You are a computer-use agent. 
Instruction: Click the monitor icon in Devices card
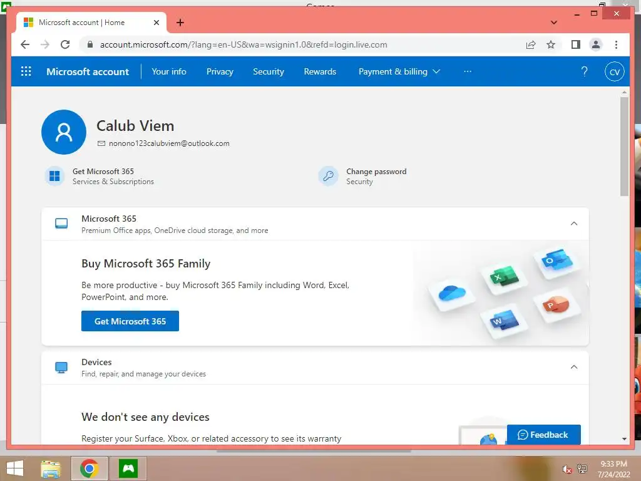[x=61, y=367]
